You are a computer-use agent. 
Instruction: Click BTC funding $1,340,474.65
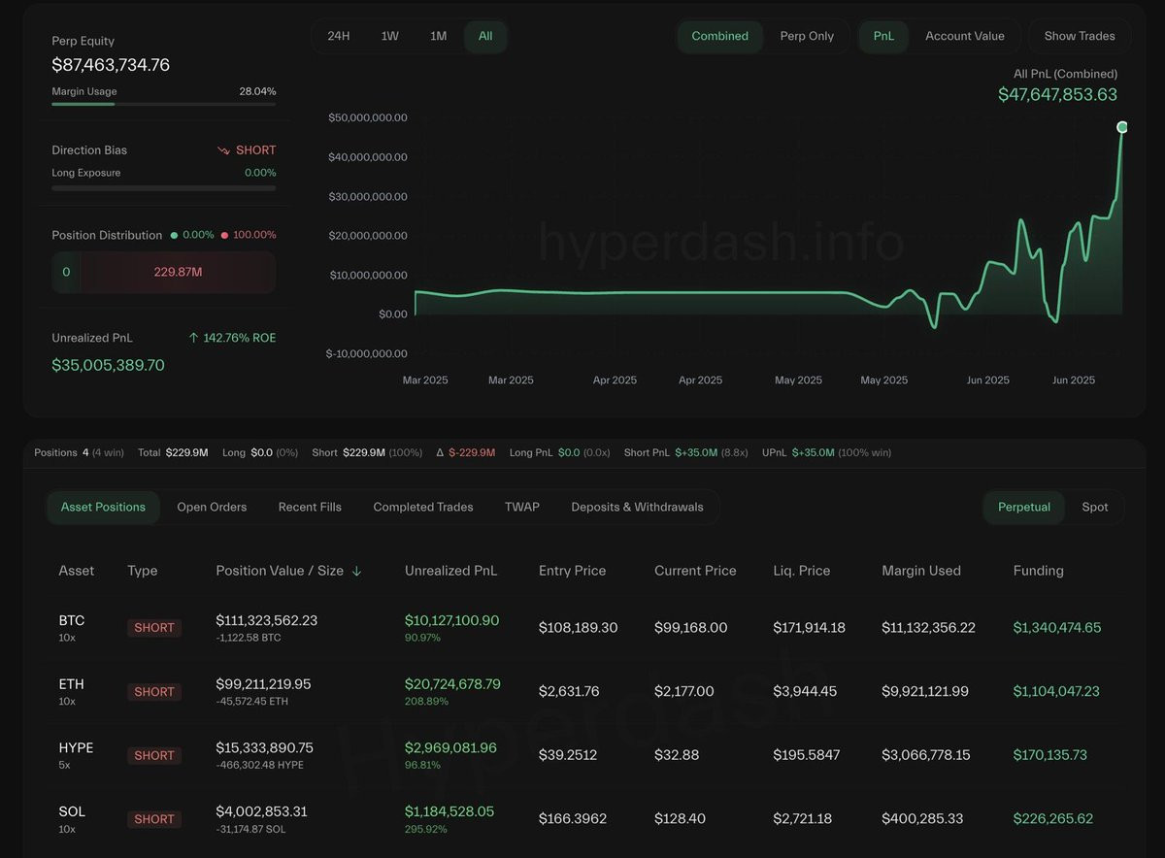coord(1057,628)
